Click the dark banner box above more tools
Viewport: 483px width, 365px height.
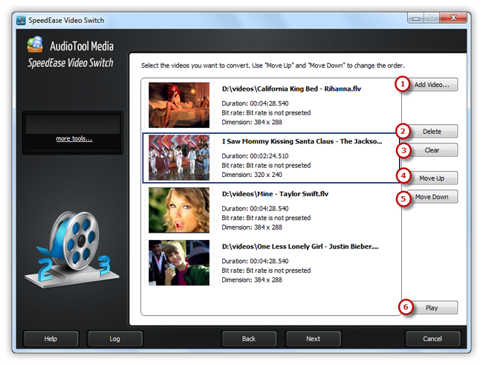click(73, 124)
